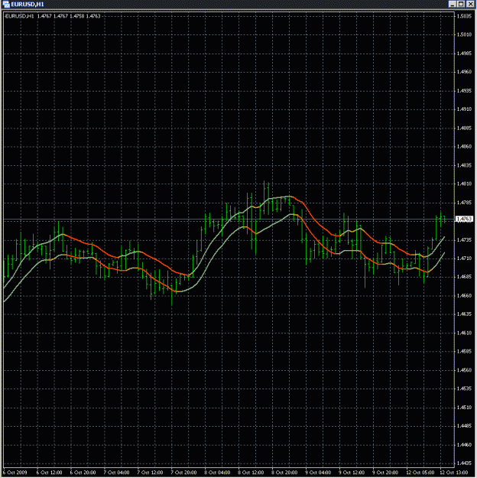Click the 1.4960 price axis label
The image size is (477, 478).
coord(464,72)
